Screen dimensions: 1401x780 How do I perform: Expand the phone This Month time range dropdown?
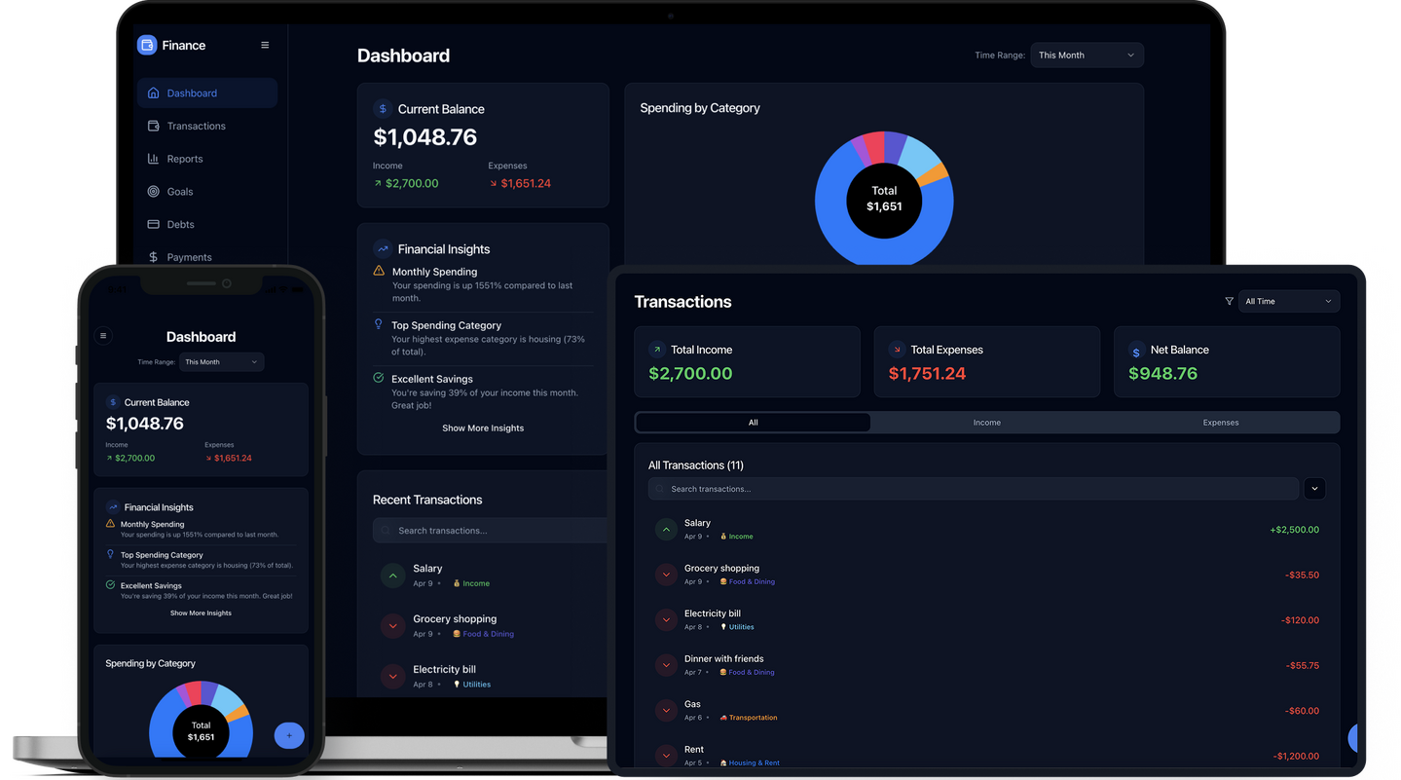pos(222,362)
